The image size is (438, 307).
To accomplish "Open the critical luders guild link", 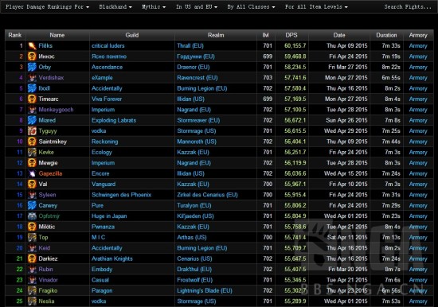I will pyautogui.click(x=108, y=46).
